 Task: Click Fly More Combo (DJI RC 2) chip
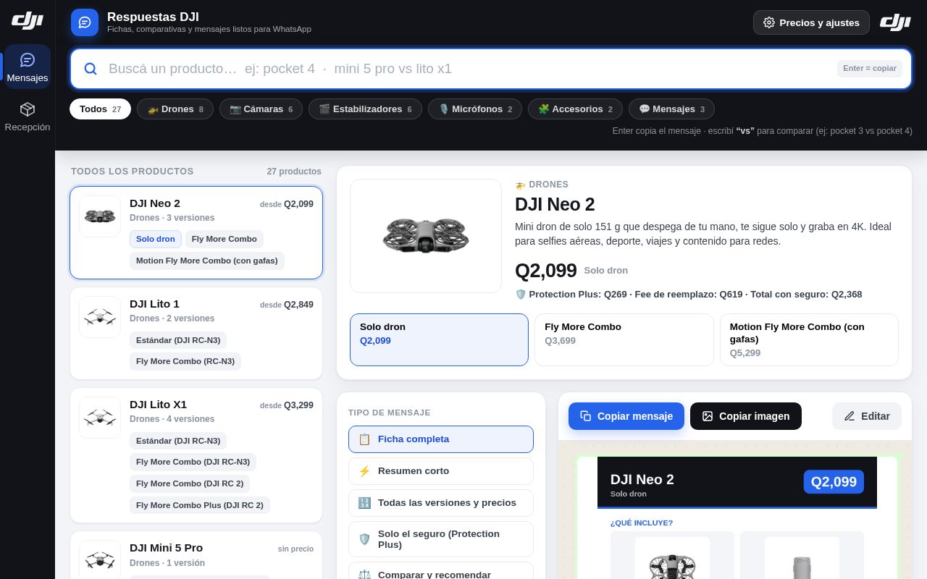(x=190, y=483)
